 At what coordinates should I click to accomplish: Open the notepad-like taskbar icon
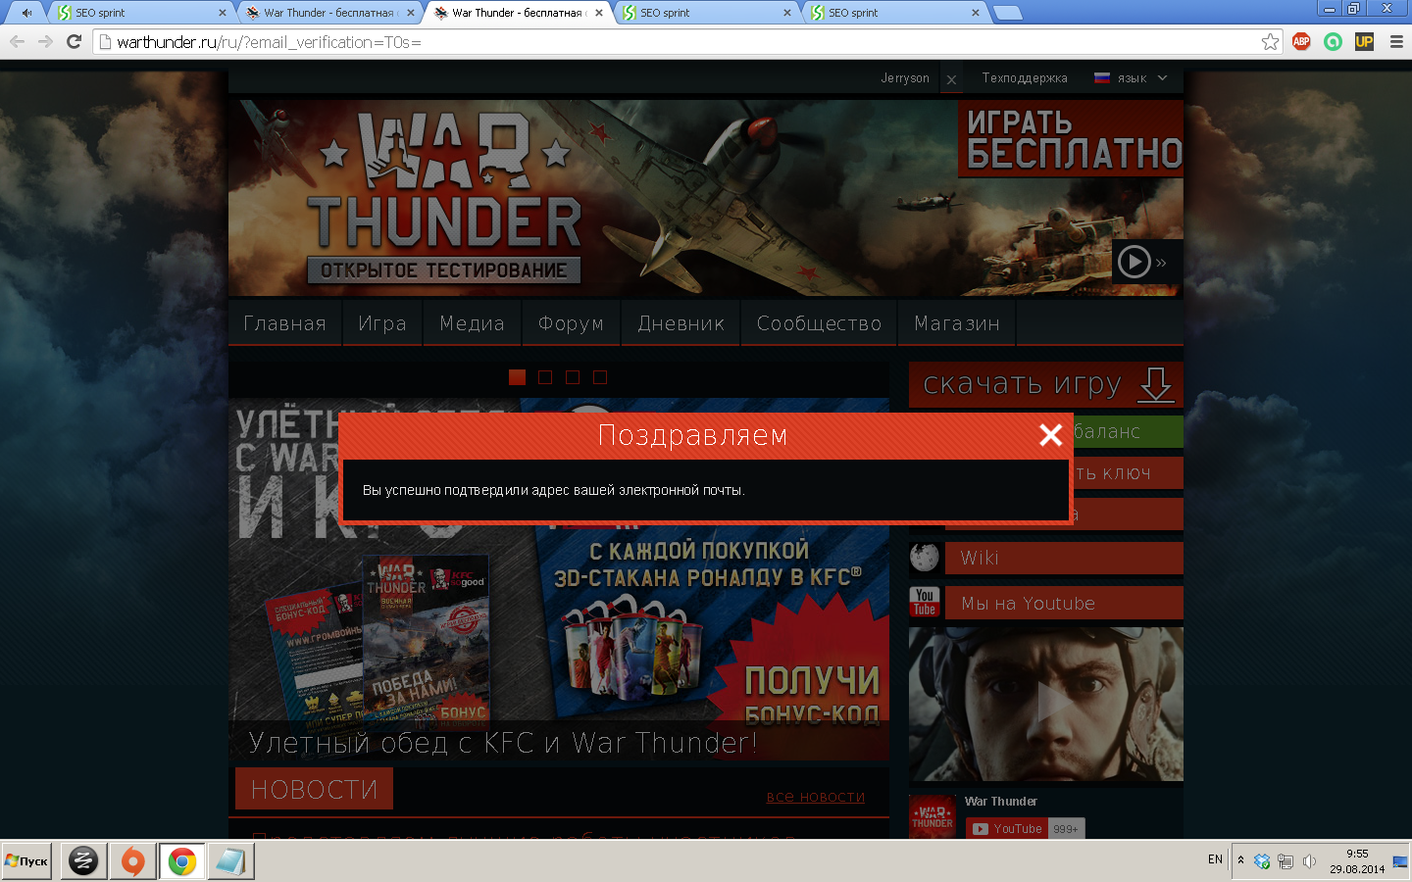click(230, 861)
